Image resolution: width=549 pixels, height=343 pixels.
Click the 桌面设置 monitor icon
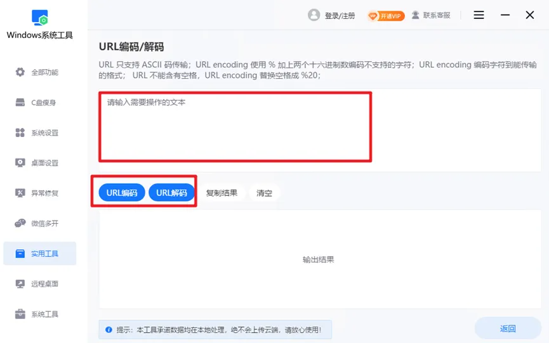(20, 163)
